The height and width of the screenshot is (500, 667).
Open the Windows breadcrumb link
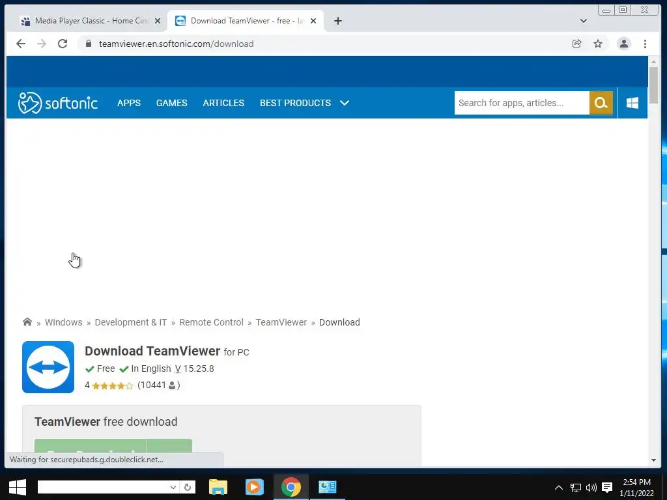[63, 322]
